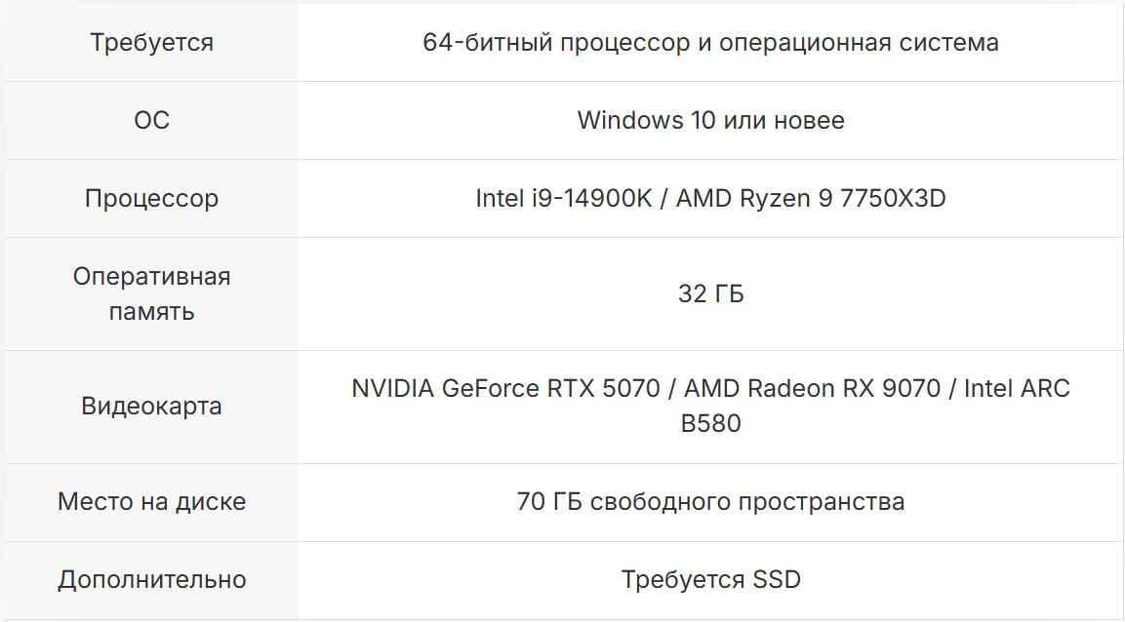The height and width of the screenshot is (622, 1125).
Task: Click the операционная система text
Action: (x=835, y=43)
